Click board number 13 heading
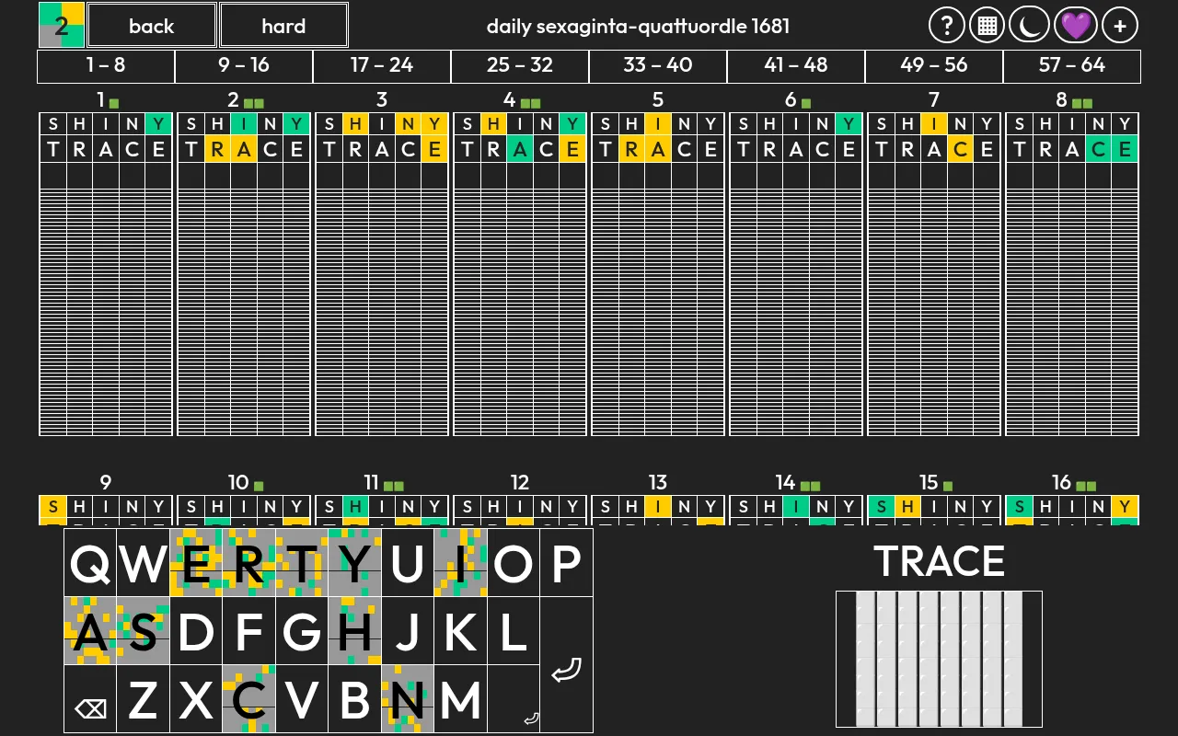Viewport: 1178px width, 736px height. click(x=658, y=482)
